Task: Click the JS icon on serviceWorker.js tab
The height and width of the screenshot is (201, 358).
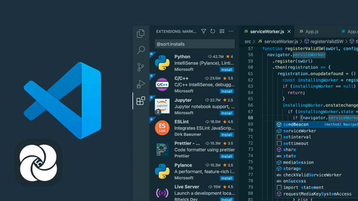Action: point(246,31)
